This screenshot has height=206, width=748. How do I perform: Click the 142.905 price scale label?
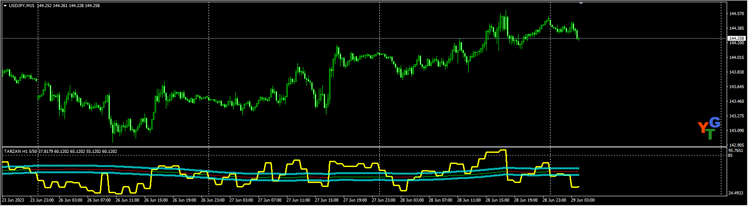(x=736, y=145)
